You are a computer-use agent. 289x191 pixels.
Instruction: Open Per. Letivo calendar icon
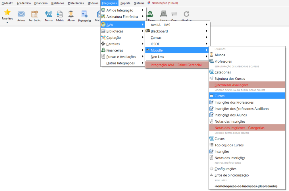point(35,14)
